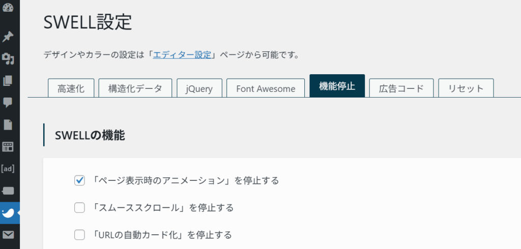Screen dimensions: 521x249
Task: Open the table layout icon in sidebar
Action: click(x=8, y=147)
